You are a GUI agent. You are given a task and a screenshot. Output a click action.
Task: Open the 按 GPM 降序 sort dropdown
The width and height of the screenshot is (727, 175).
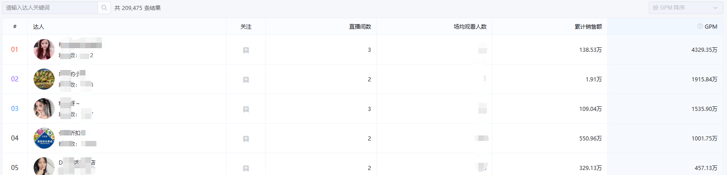(x=686, y=8)
